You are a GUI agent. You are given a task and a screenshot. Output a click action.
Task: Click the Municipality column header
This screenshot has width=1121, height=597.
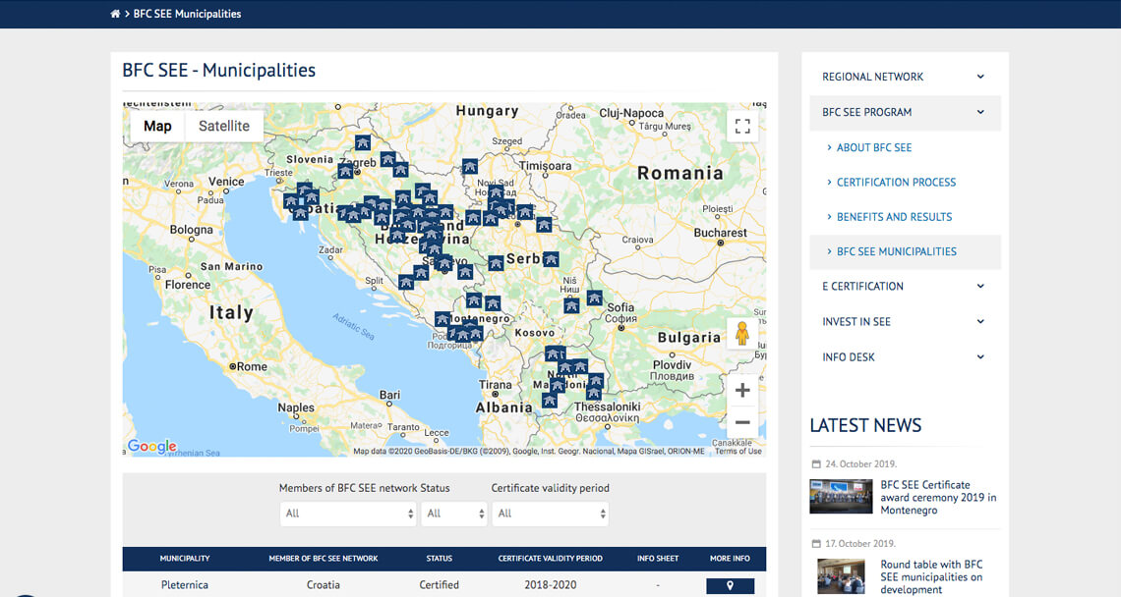tap(185, 559)
